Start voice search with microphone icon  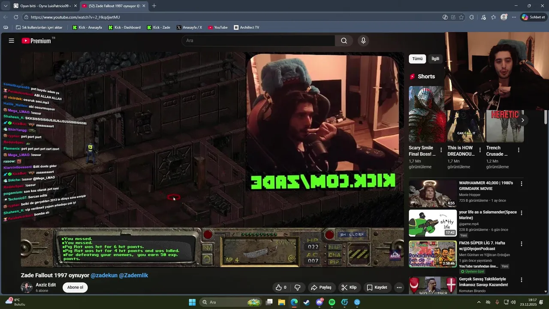(x=363, y=41)
